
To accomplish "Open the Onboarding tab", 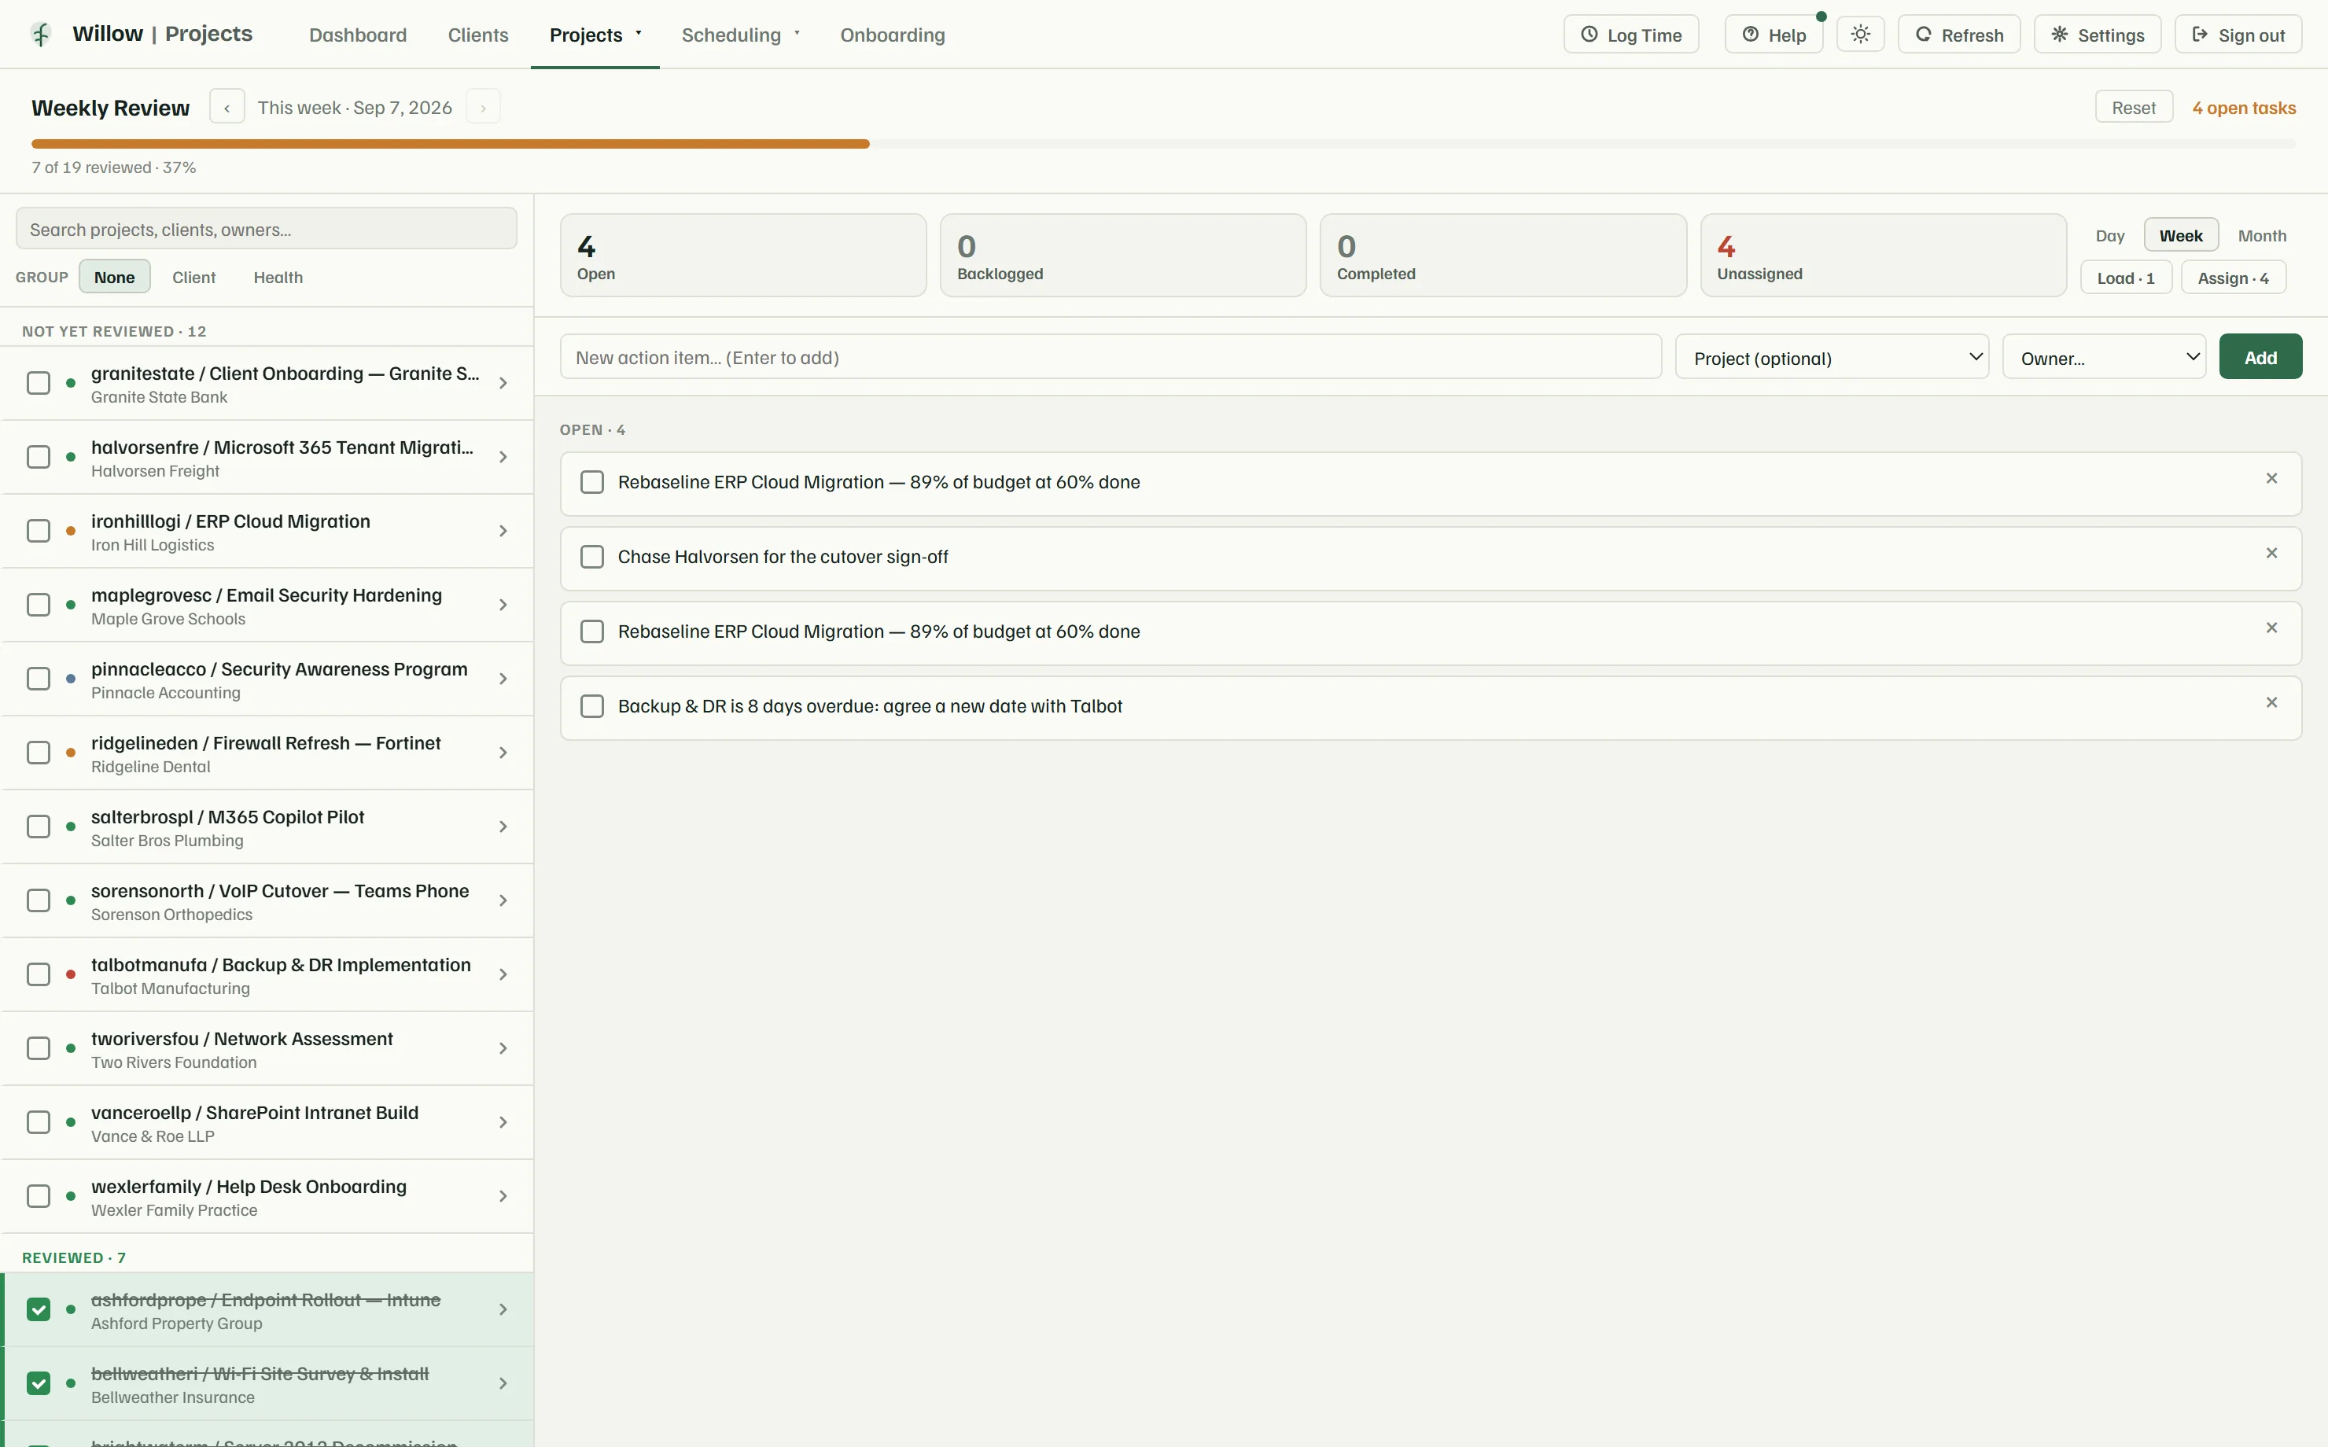I will 892,35.
